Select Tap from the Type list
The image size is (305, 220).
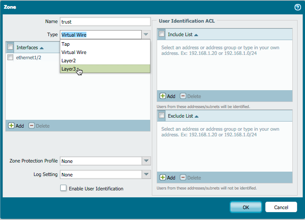105,44
